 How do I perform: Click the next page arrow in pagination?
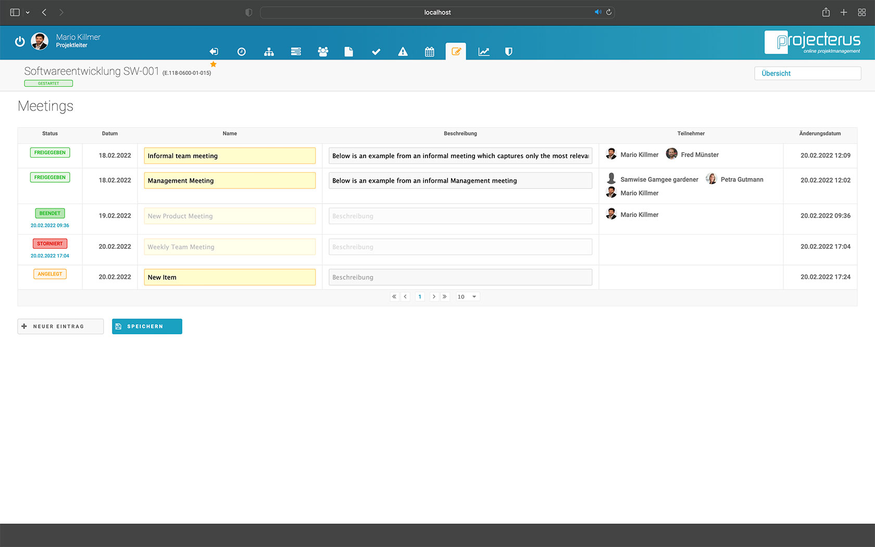pos(434,296)
